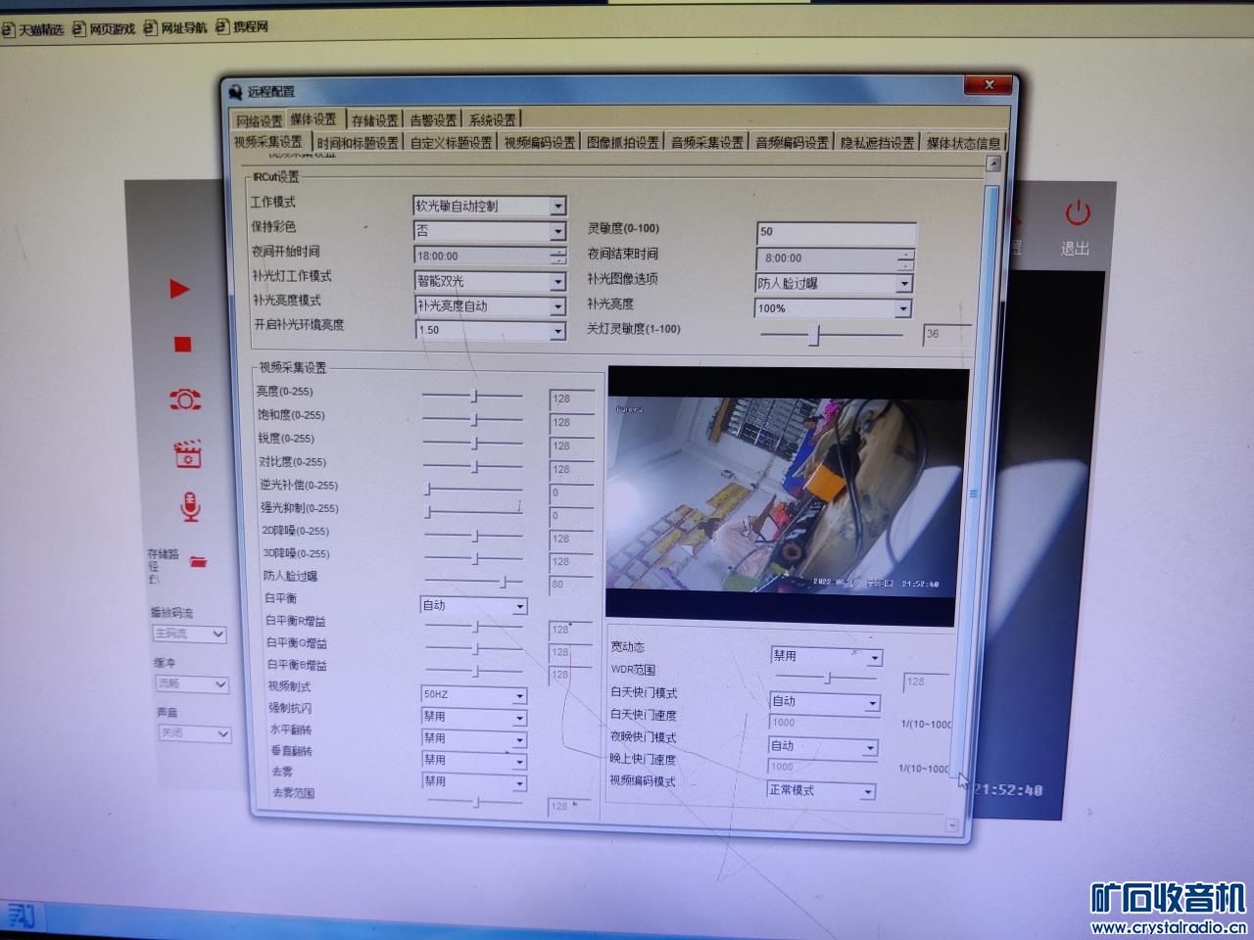1254x940 pixels.
Task: Expand the 补光亮度模式 dropdown
Action: point(557,306)
